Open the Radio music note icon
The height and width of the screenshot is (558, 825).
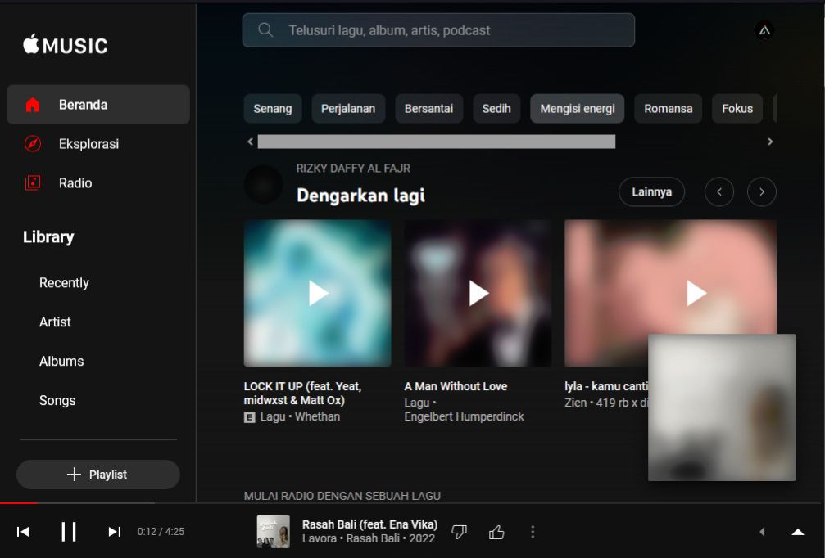point(33,182)
